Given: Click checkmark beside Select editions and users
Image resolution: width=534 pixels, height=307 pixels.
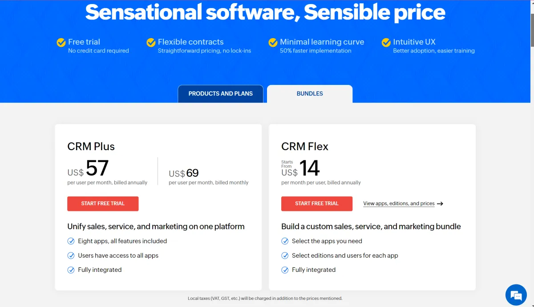Looking at the screenshot, I should (285, 255).
